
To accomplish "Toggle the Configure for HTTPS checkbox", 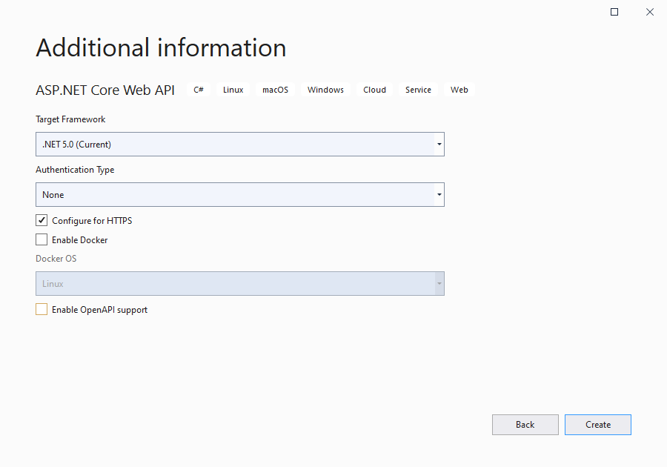I will tap(42, 220).
